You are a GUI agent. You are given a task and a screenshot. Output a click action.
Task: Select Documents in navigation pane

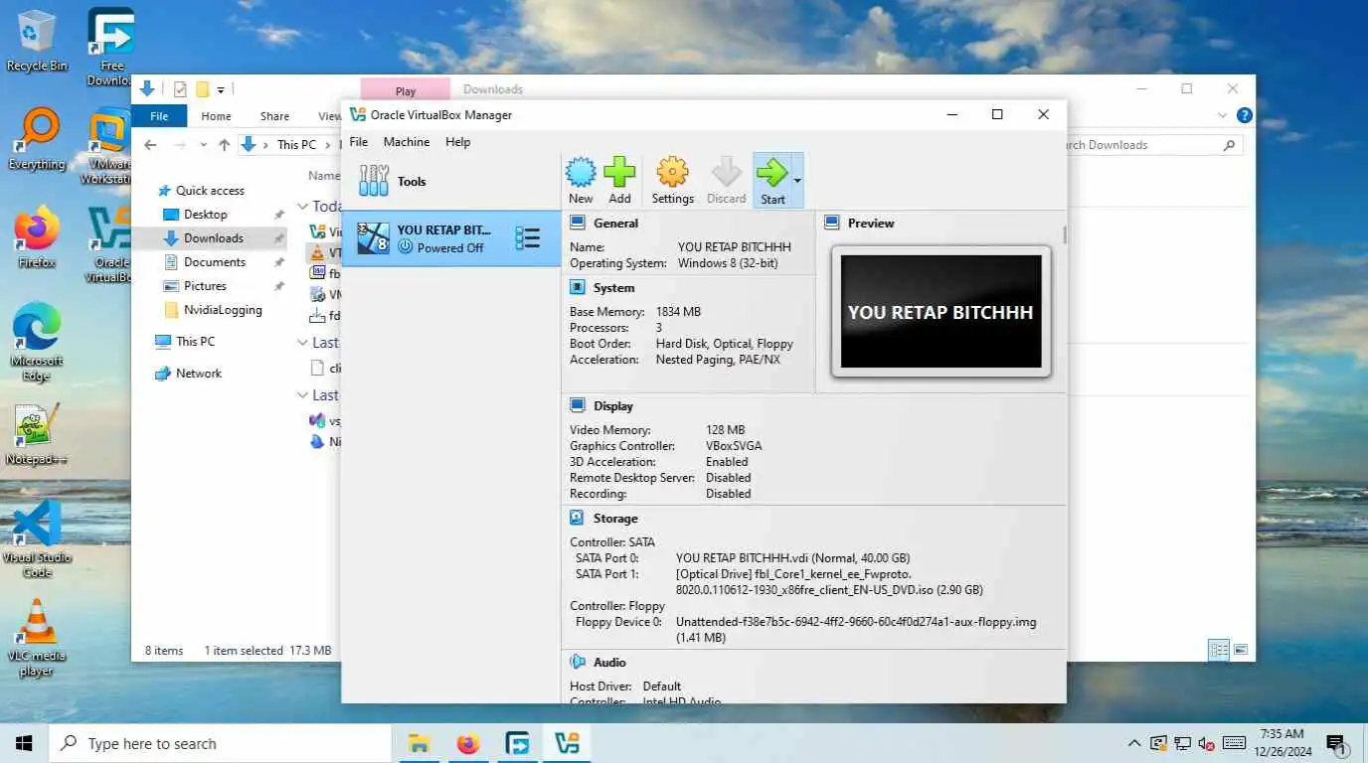[x=215, y=262]
